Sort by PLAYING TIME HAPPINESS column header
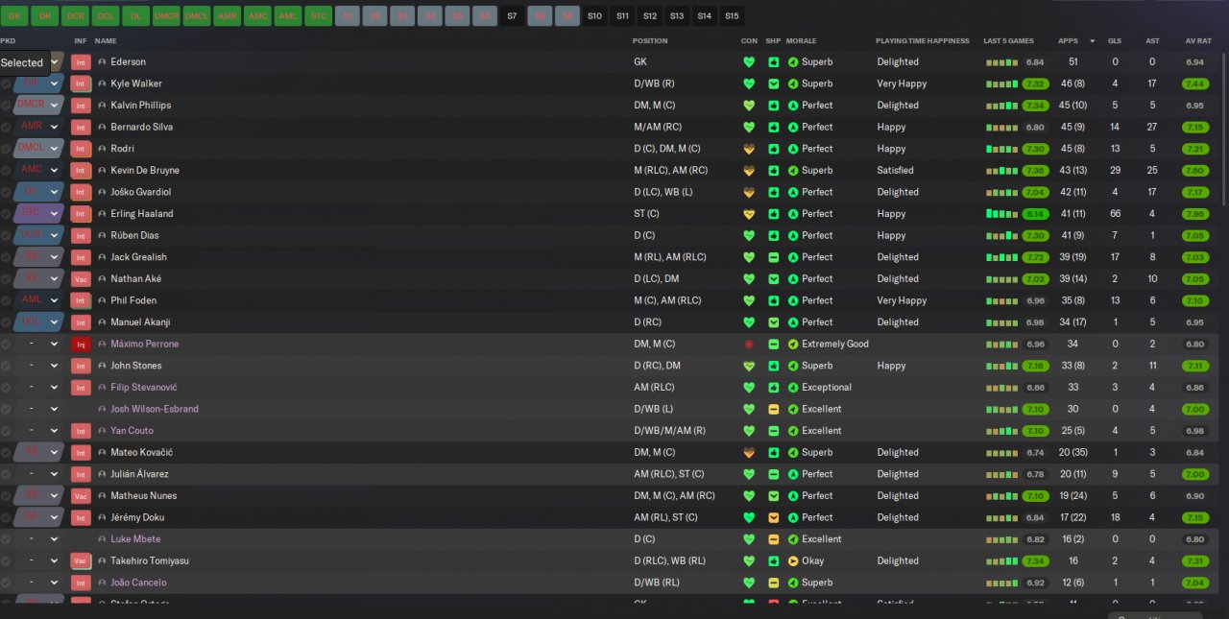This screenshot has height=619, width=1229. (922, 41)
